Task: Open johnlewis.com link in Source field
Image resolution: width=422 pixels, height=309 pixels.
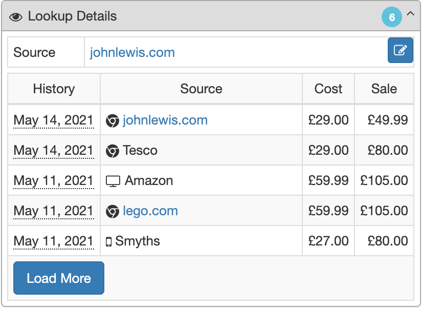Action: (132, 52)
